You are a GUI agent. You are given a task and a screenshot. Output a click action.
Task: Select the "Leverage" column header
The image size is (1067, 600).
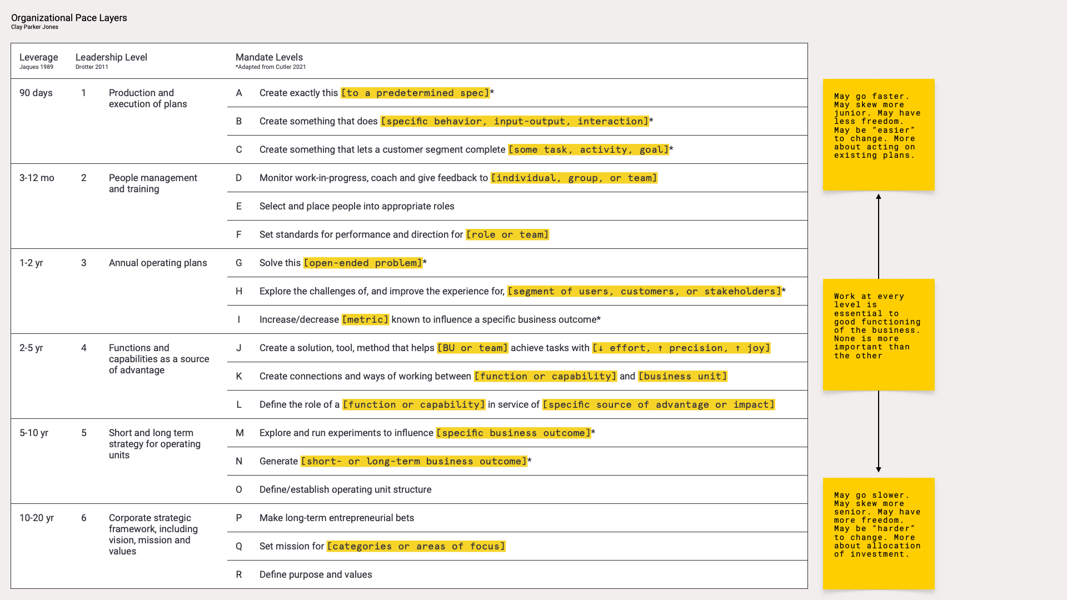click(x=38, y=57)
